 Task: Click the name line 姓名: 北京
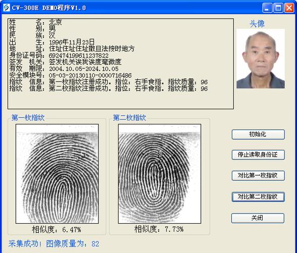pos(35,22)
